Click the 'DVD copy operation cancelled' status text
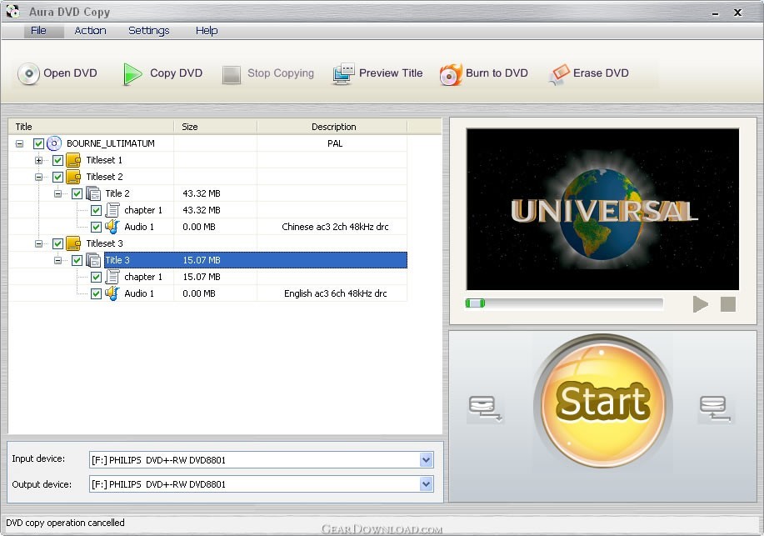764x536 pixels. [x=65, y=523]
